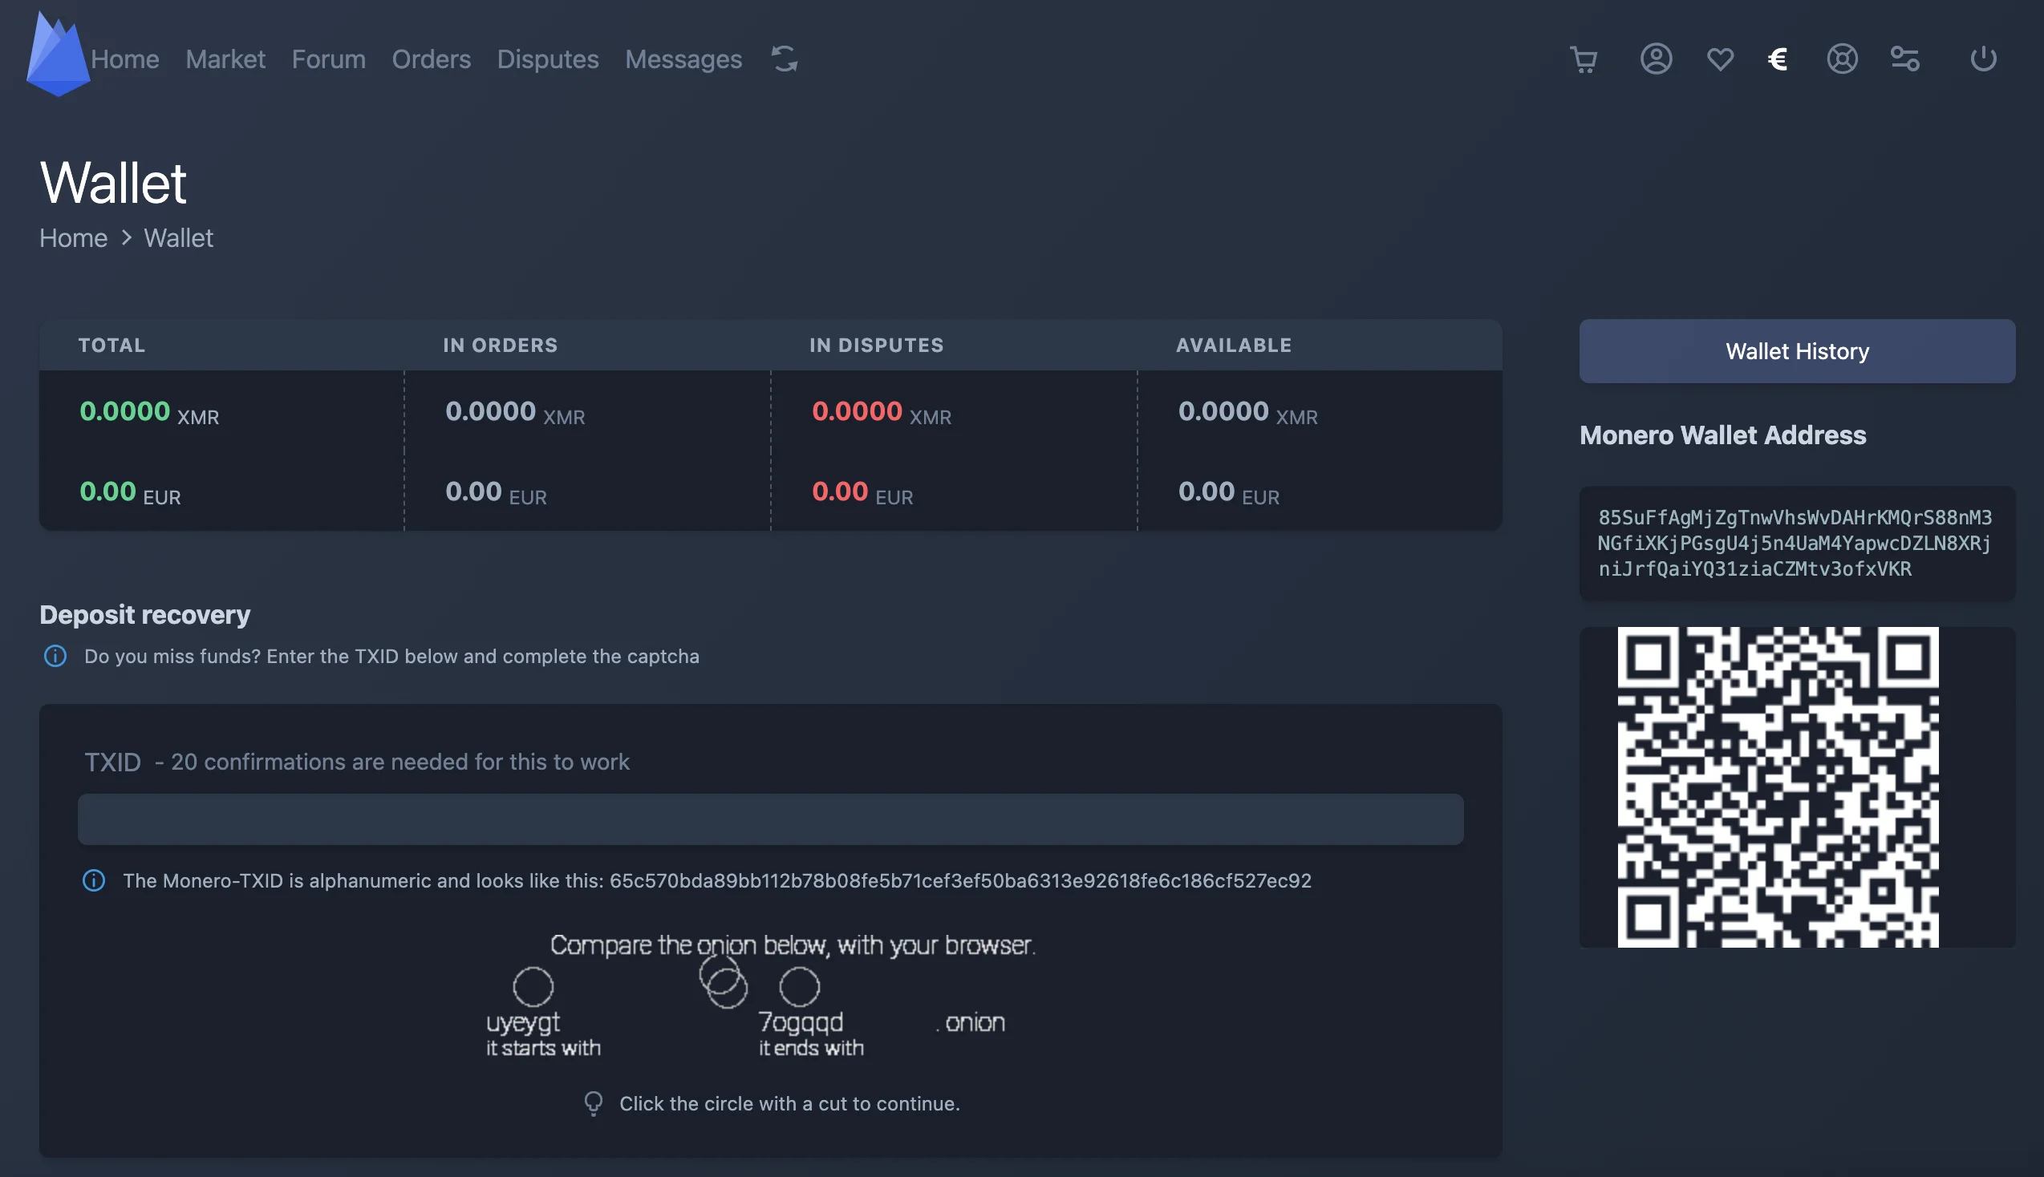Click the 'Deposit recovery' heading

coord(144,614)
